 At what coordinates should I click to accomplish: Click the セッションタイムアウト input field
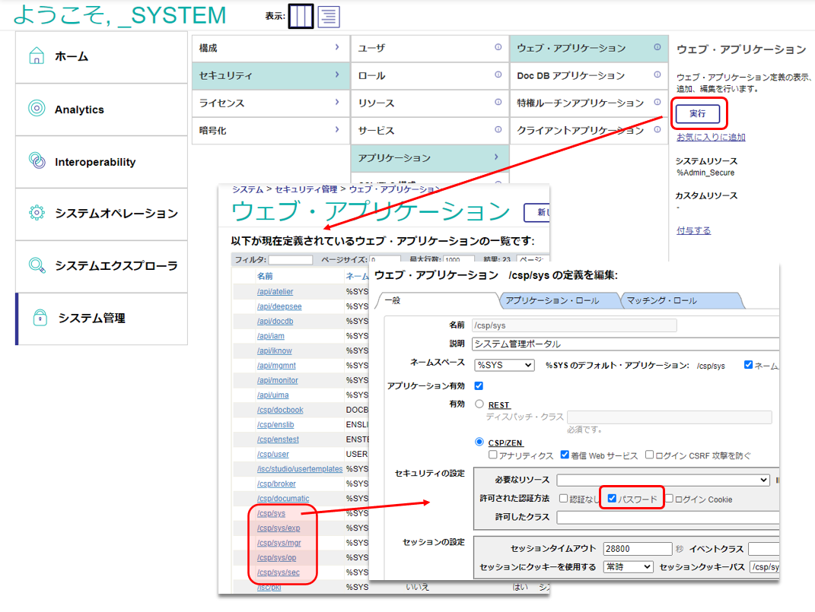[638, 549]
